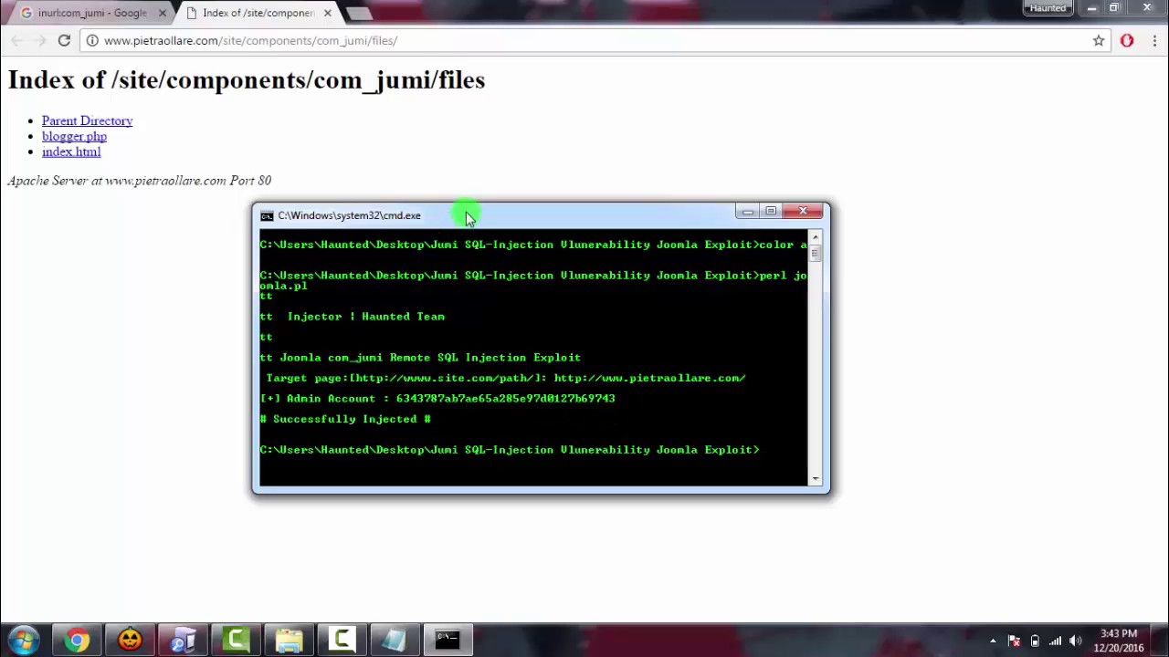Open Chrome from the taskbar
Image resolution: width=1169 pixels, height=657 pixels.
pyautogui.click(x=77, y=640)
